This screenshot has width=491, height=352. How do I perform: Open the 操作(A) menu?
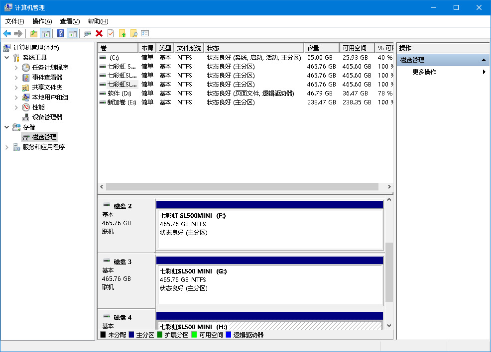[x=42, y=21]
